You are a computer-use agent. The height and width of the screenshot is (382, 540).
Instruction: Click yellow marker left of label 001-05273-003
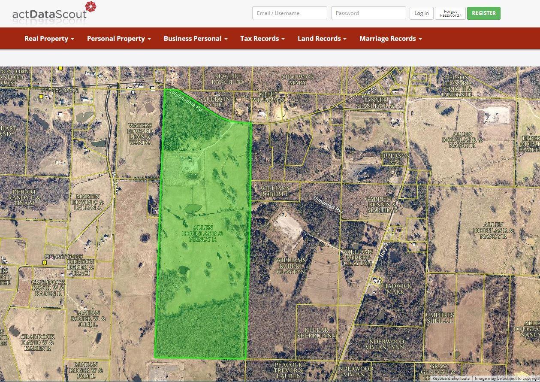pos(45,262)
